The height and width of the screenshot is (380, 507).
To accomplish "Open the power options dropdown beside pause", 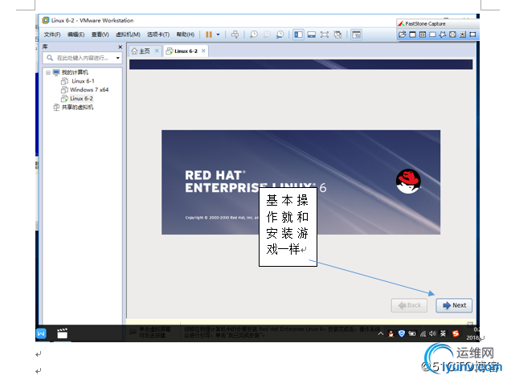I will [x=218, y=35].
